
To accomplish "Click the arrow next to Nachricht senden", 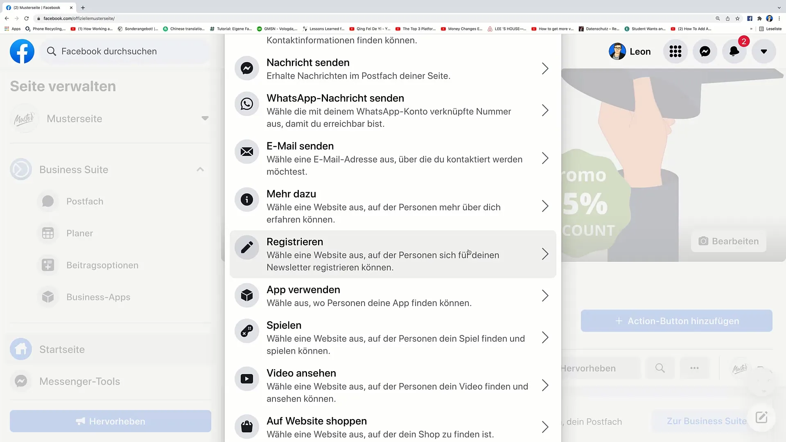I will 545,68.
